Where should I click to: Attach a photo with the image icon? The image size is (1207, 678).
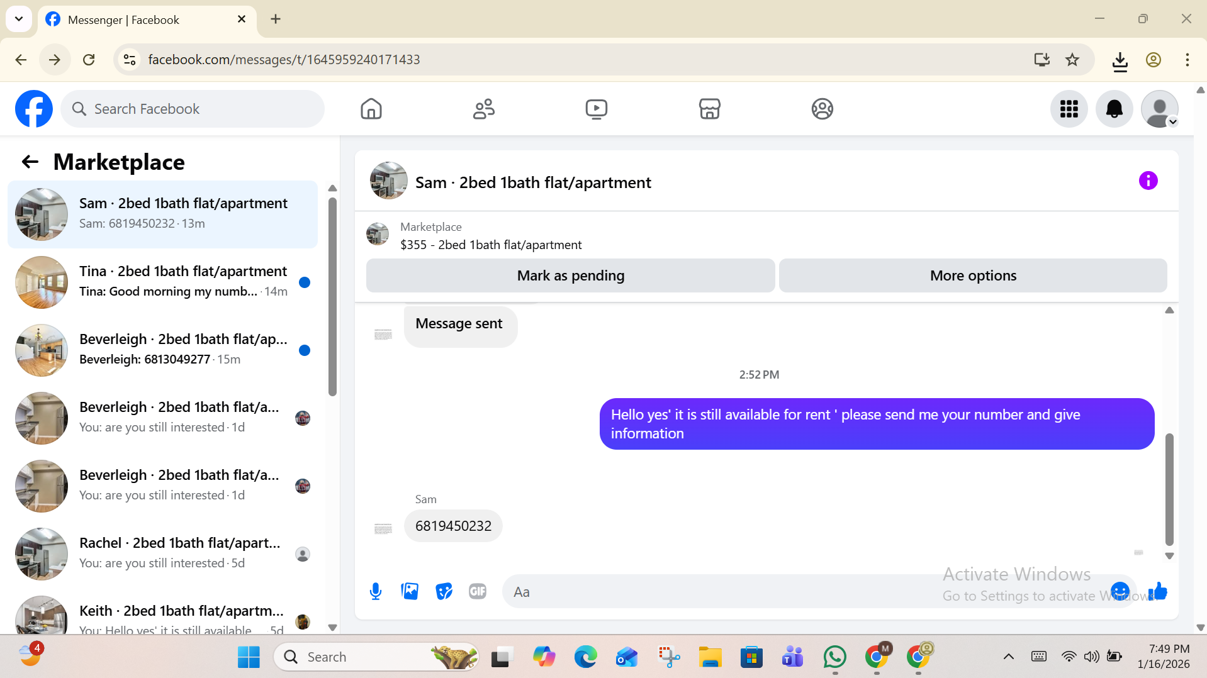click(410, 591)
